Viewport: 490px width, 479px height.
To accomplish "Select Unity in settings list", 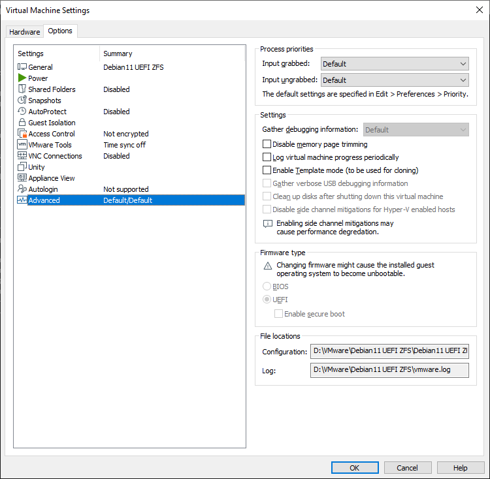I will 37,167.
